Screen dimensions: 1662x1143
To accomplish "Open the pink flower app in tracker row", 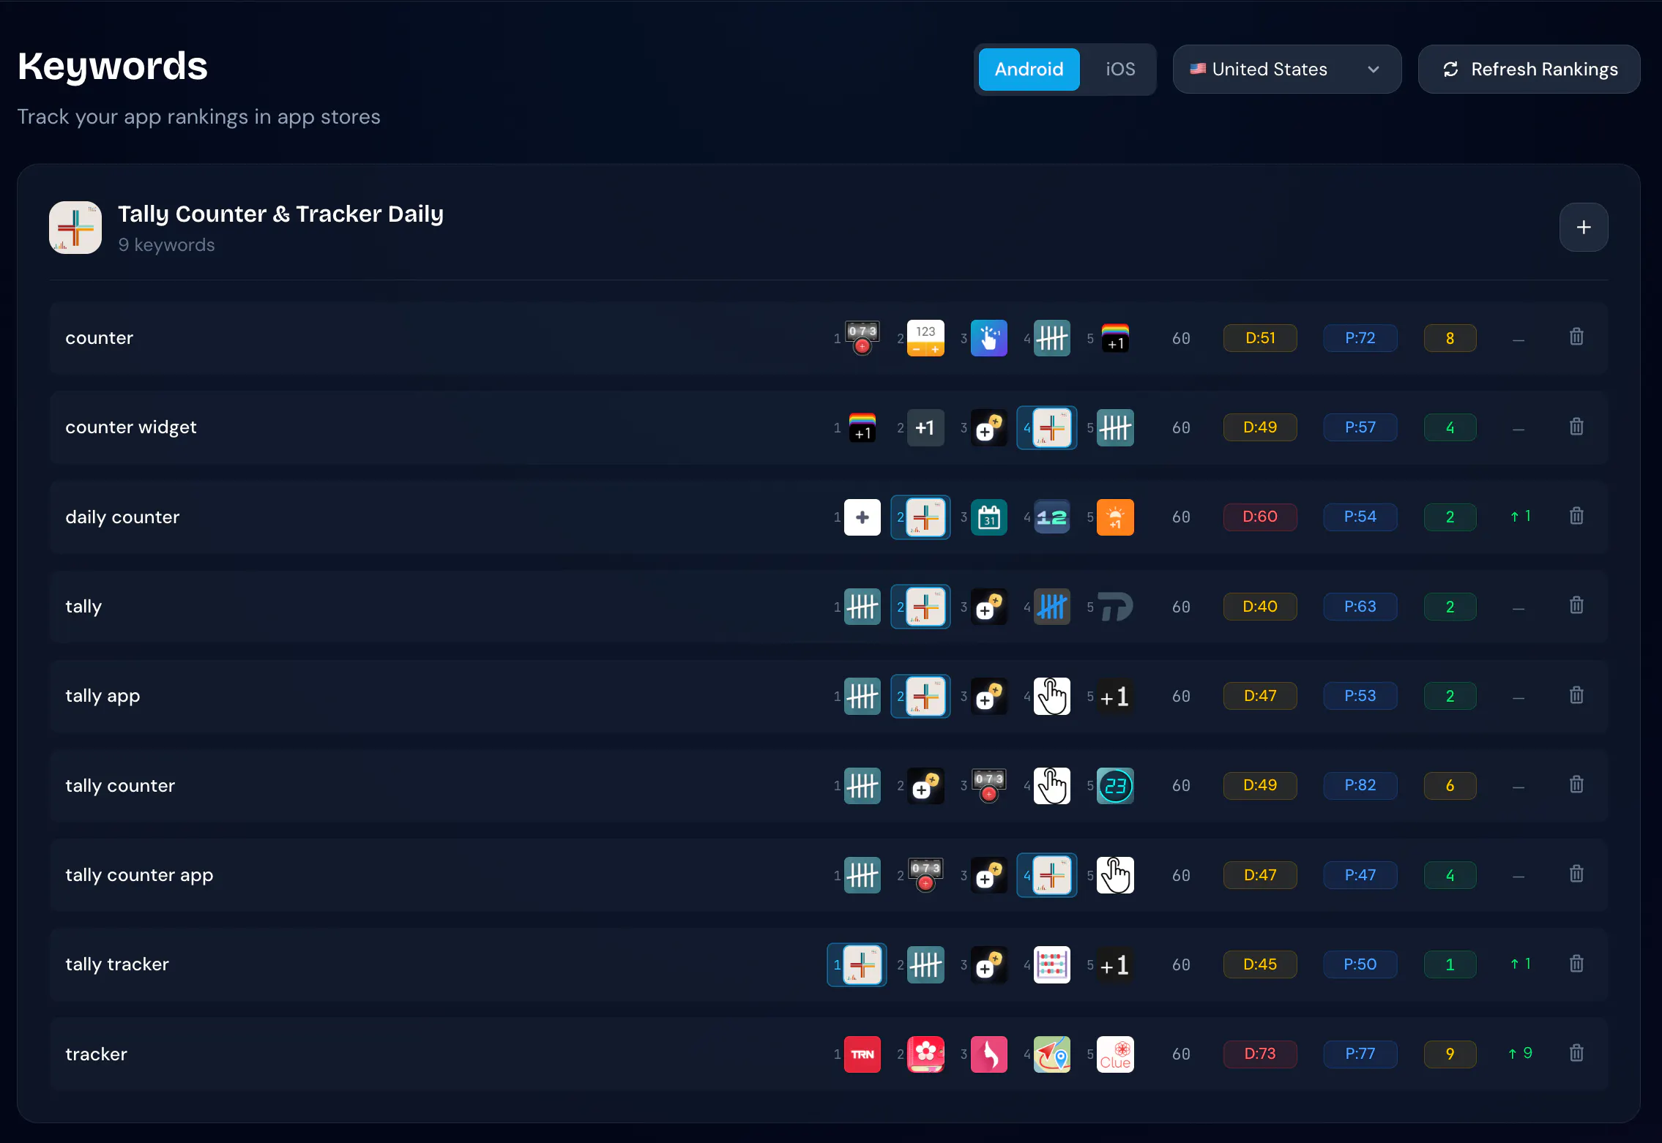I will [x=925, y=1054].
